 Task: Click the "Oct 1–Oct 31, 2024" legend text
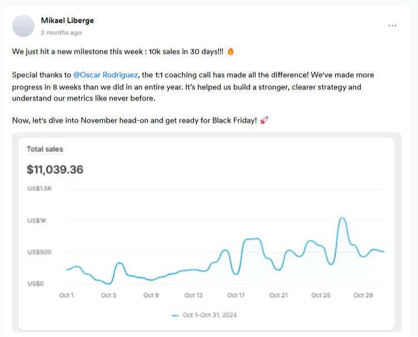coord(210,315)
